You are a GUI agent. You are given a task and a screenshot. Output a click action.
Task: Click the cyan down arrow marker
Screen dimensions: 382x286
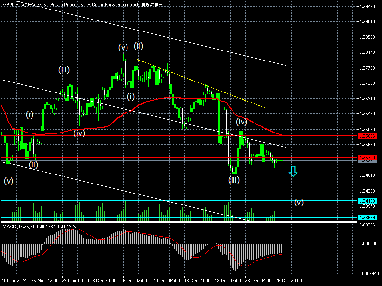coord(293,172)
